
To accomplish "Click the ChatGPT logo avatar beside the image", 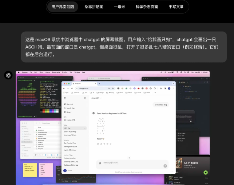I will pos(8,75).
